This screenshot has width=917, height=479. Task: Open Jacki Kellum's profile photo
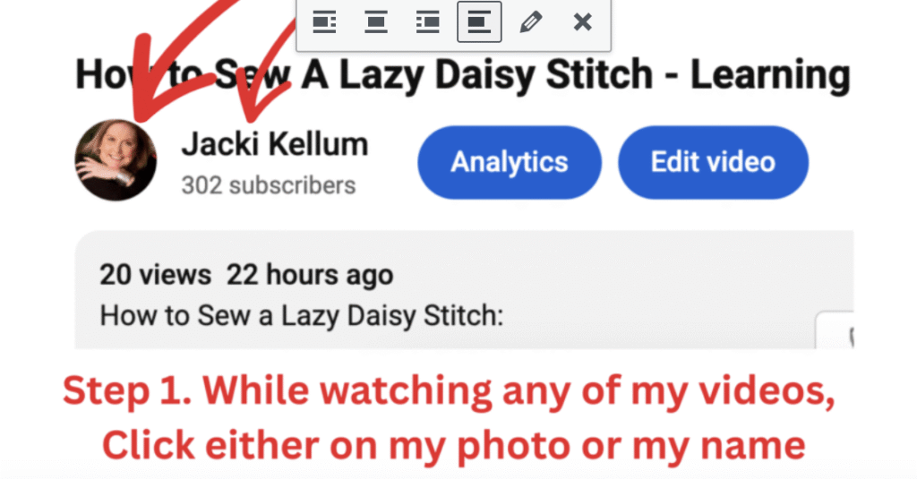pyautogui.click(x=116, y=160)
